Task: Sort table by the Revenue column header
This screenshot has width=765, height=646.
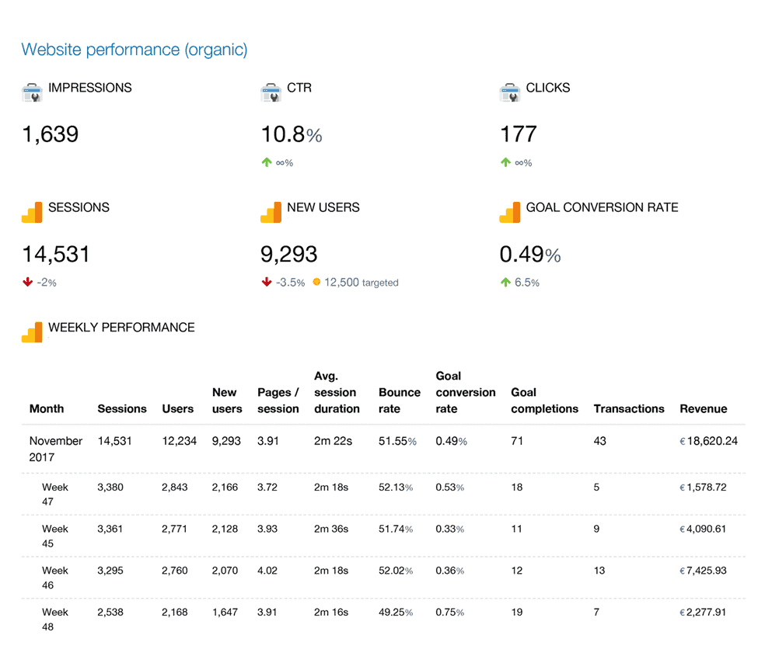Action: (x=703, y=408)
